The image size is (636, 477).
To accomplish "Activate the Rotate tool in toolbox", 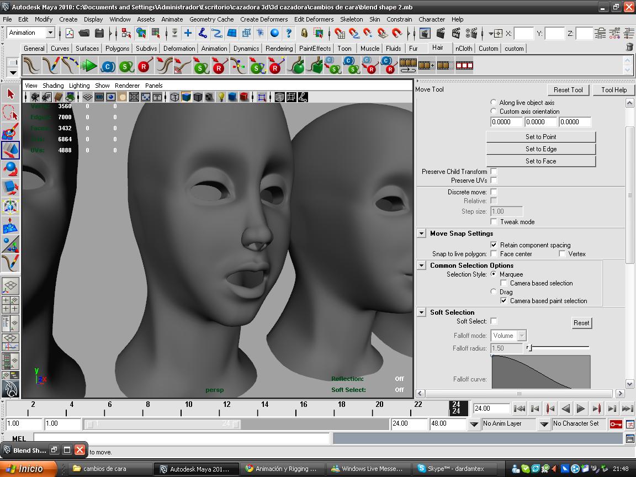I will pyautogui.click(x=10, y=168).
